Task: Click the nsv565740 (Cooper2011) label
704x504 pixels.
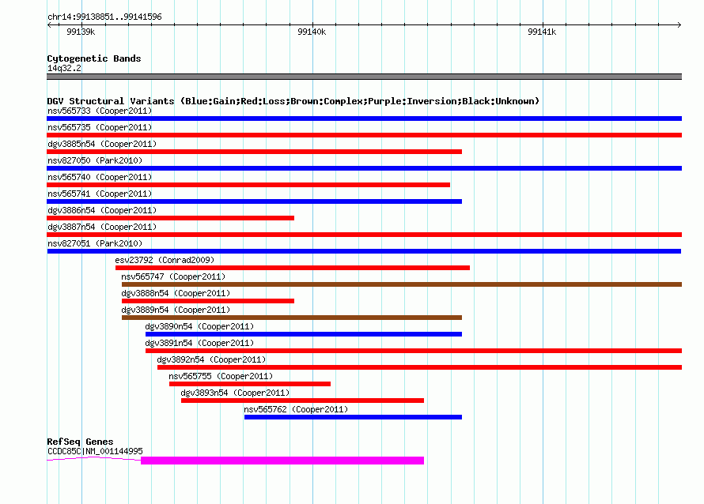Action: pyautogui.click(x=100, y=177)
